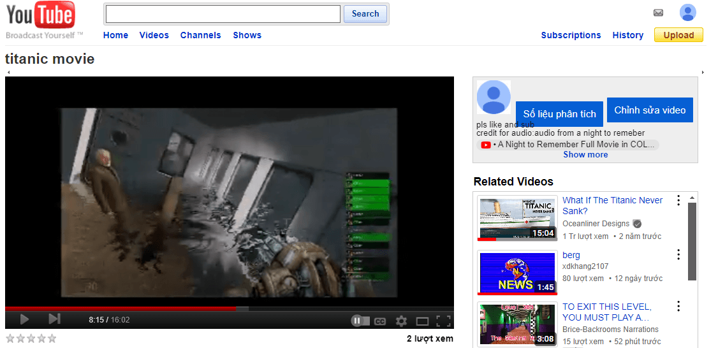Click channel name 'Oceanliner Designs'
The height and width of the screenshot is (348, 725).
click(x=596, y=224)
